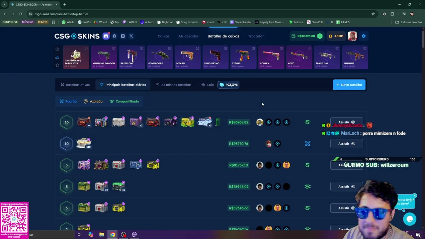Viewport: 425px width, 239px height.
Task: Switch to the Batalhas ativas tab
Action: [75, 85]
